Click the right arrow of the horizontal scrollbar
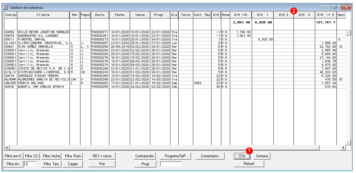Image resolution: width=356 pixels, height=173 pixels. pyautogui.click(x=344, y=148)
